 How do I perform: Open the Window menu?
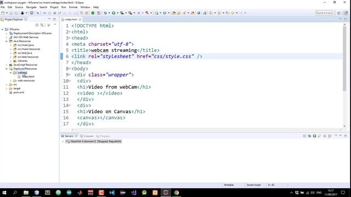click(86, 7)
